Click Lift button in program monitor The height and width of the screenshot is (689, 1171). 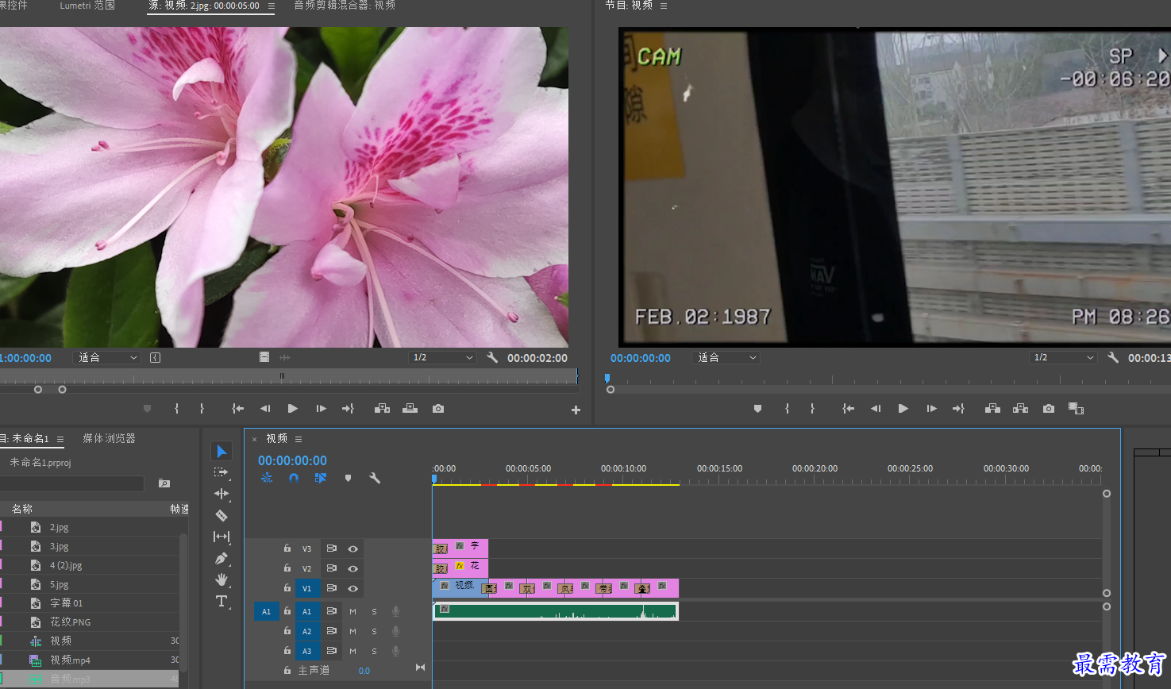point(992,409)
